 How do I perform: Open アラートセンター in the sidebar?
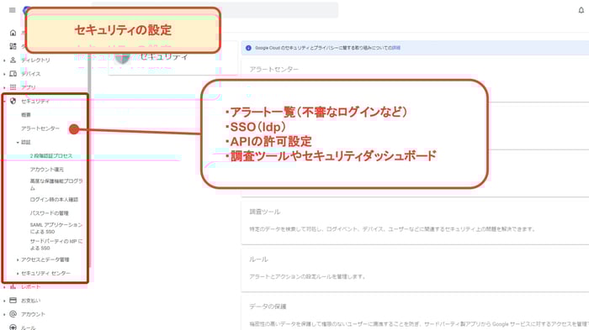(40, 128)
